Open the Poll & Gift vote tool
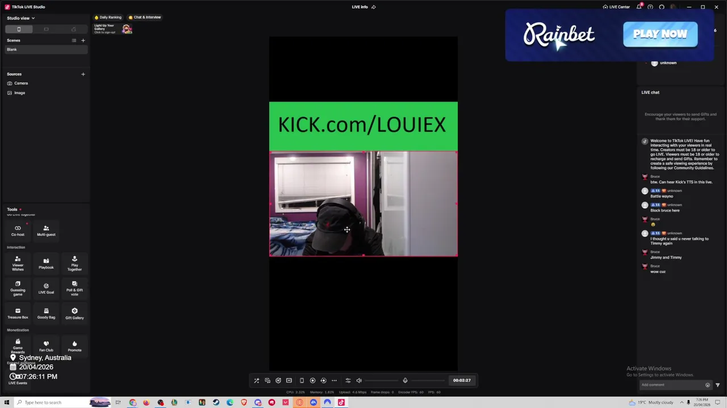727x408 pixels. click(74, 288)
